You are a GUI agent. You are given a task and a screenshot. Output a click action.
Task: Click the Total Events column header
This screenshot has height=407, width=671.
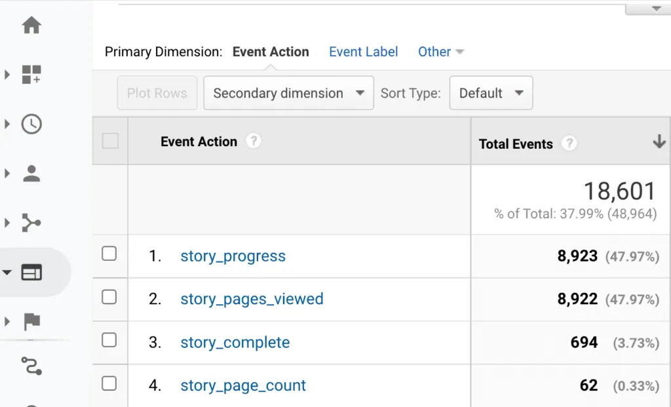(516, 144)
